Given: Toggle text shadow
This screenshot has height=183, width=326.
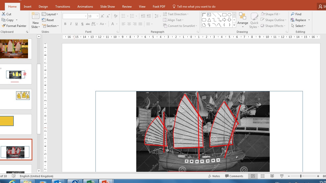Looking at the screenshot, I should (x=82, y=24).
